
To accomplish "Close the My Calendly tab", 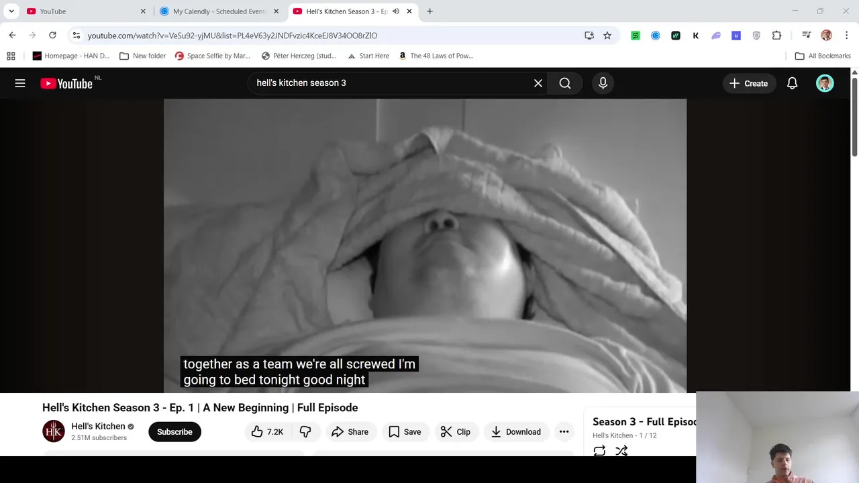I will (276, 11).
